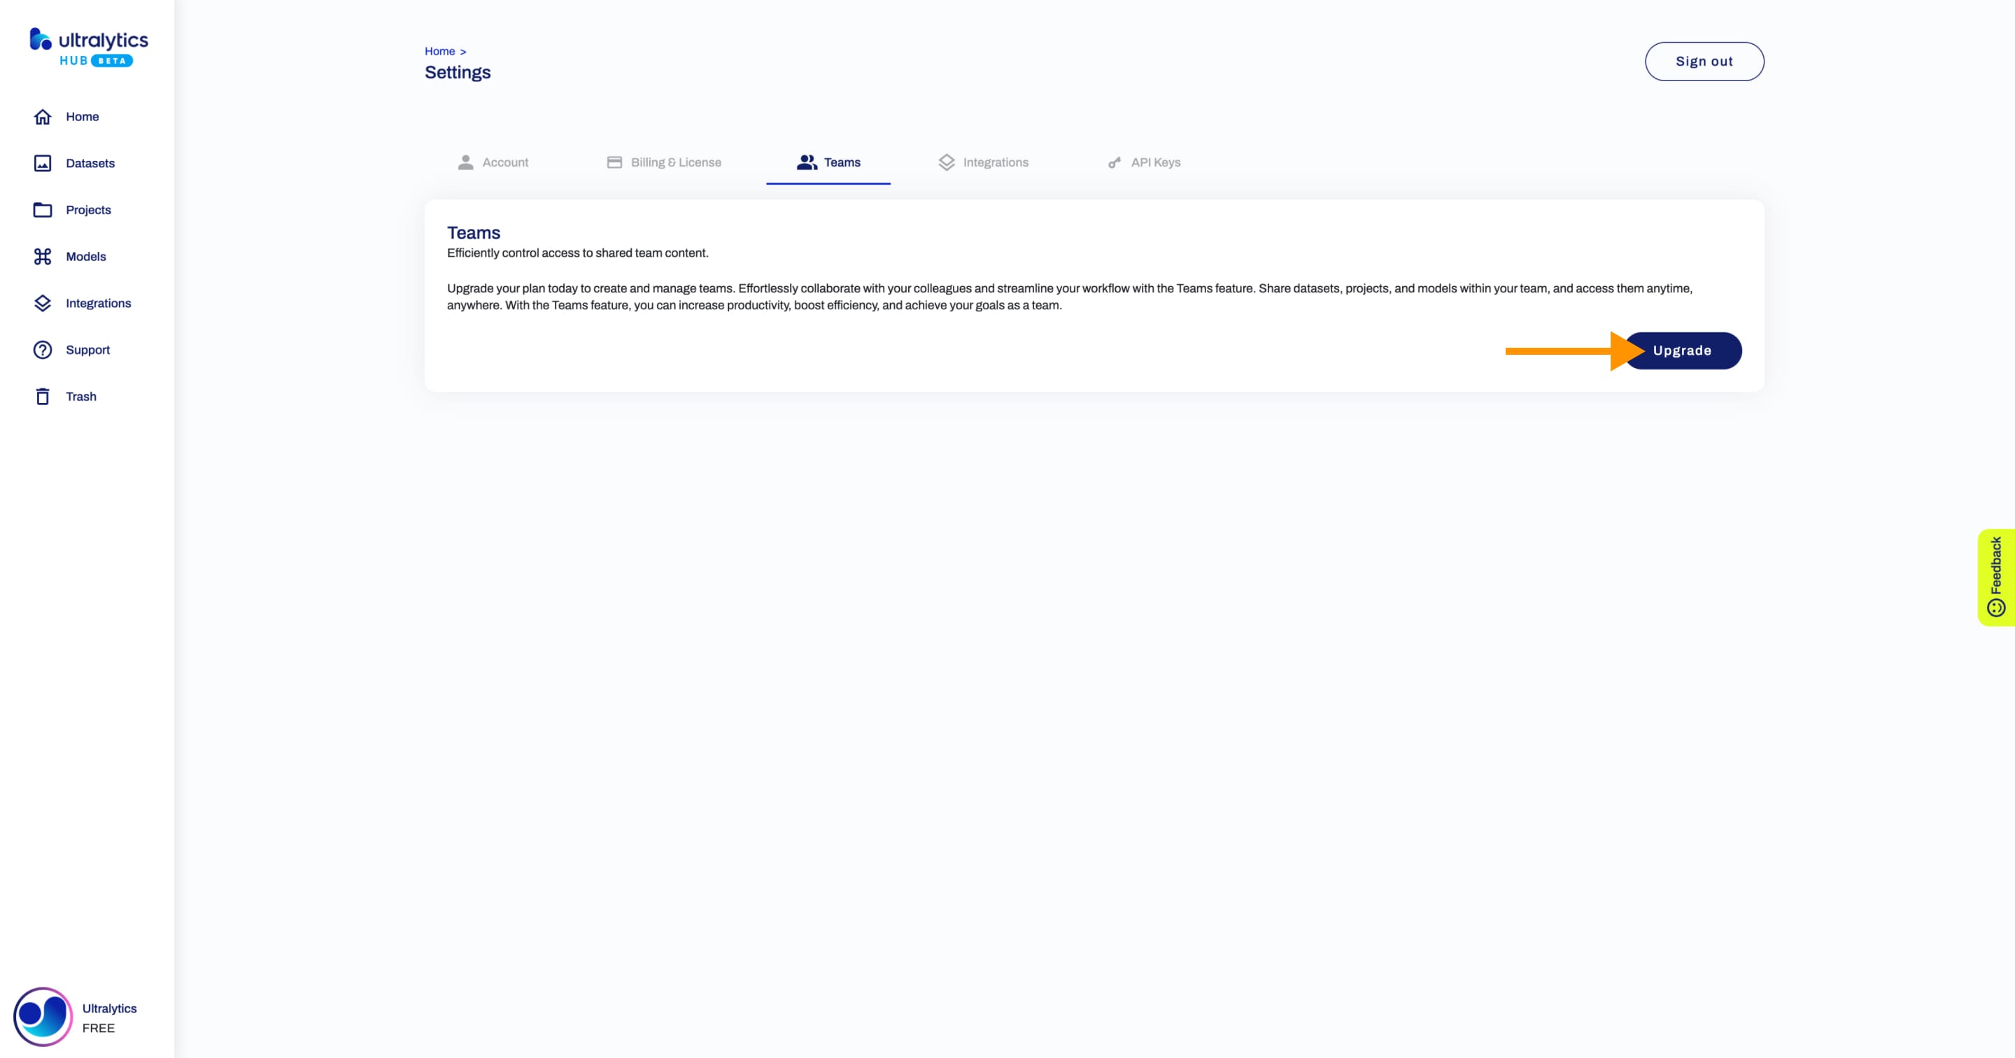This screenshot has height=1058, width=2015.
Task: Expand the Home breadcrumb link
Action: click(441, 50)
